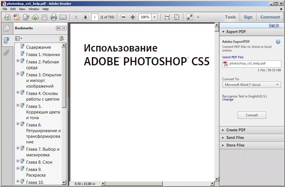Image resolution: width=285 pixels, height=187 pixels.
Task: Open the zoom percentage dropdown arrow
Action: coord(155,17)
